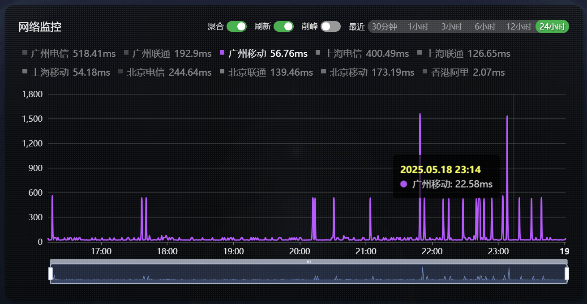Enable the 削峰 peak-clipping switch

(x=330, y=26)
